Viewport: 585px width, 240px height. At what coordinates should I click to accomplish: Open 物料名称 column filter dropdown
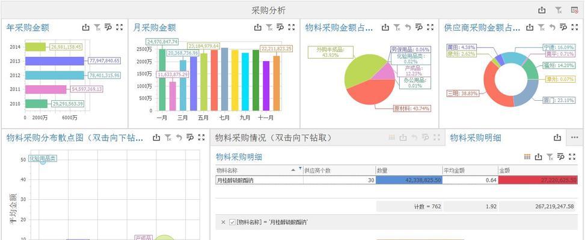pyautogui.click(x=301, y=169)
